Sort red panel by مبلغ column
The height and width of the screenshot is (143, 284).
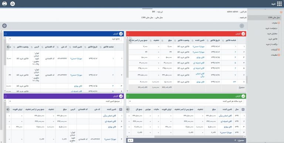coord(162,40)
